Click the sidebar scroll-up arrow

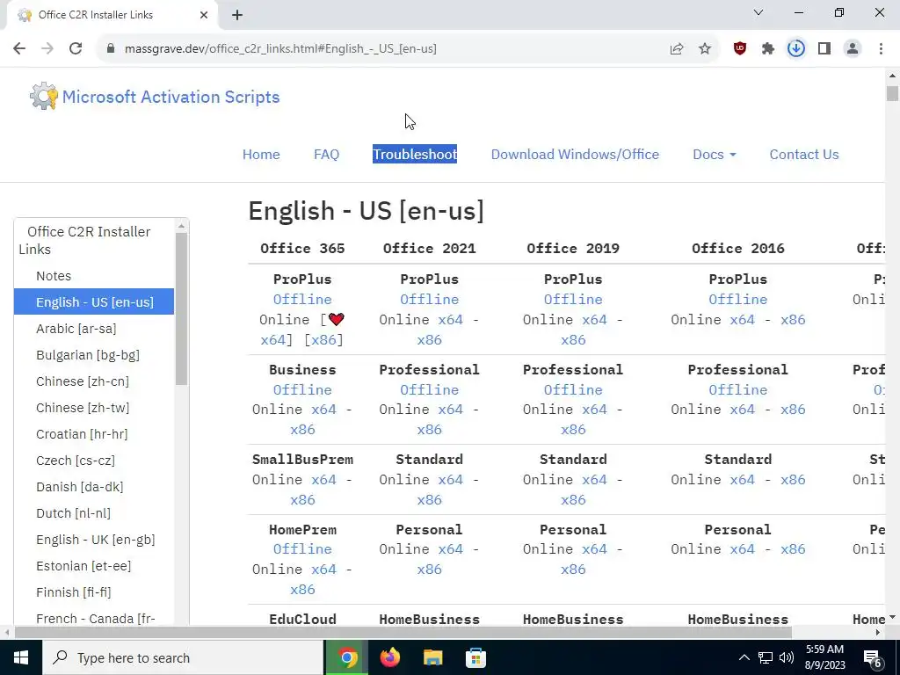[181, 226]
